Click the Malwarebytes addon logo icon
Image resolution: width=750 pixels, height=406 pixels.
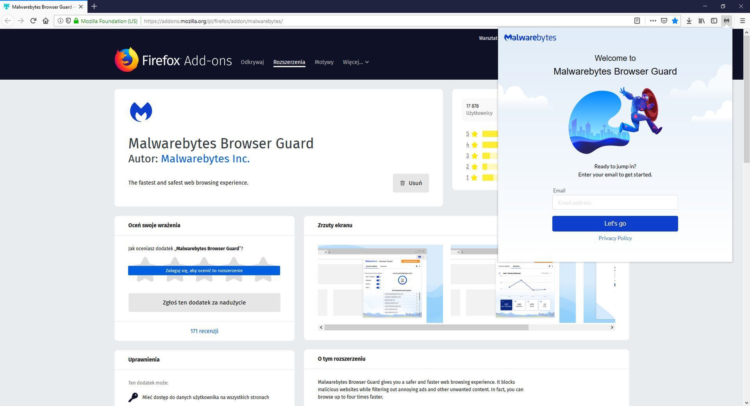coord(141,112)
